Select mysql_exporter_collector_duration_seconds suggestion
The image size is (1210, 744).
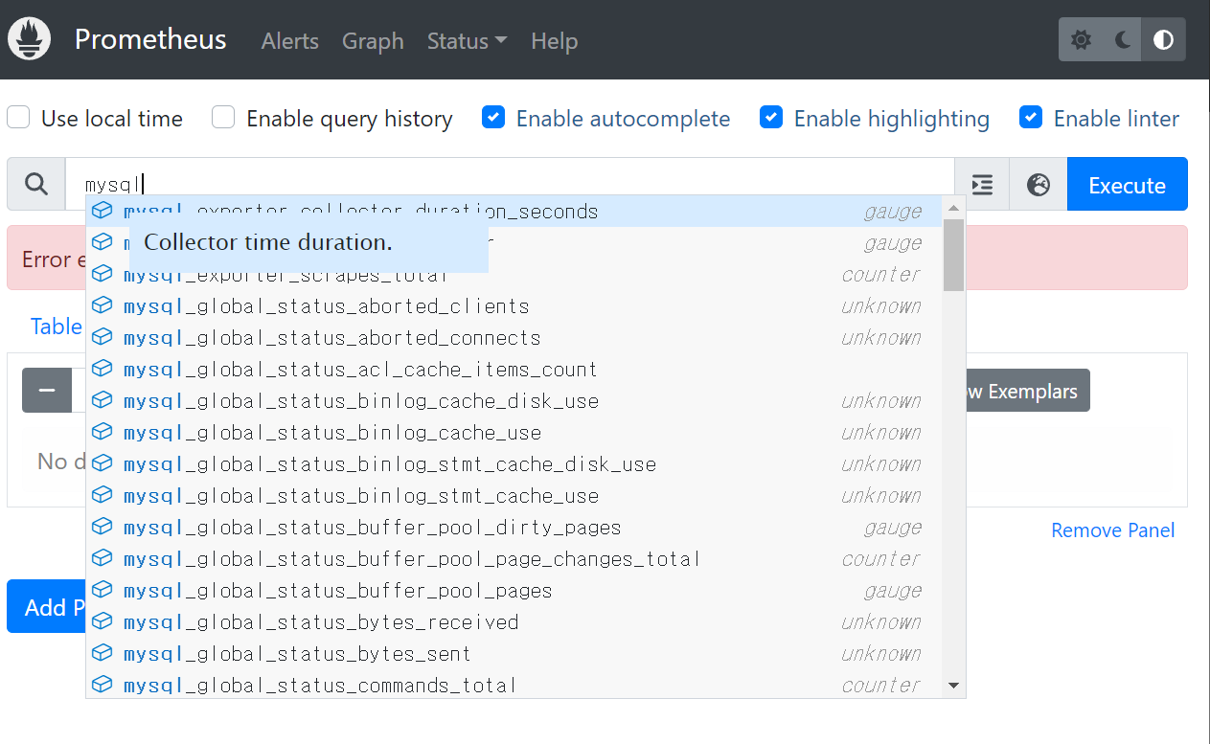pos(514,212)
